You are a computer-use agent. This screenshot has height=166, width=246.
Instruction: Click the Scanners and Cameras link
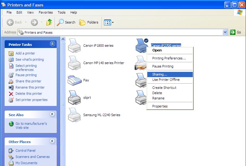(32, 157)
